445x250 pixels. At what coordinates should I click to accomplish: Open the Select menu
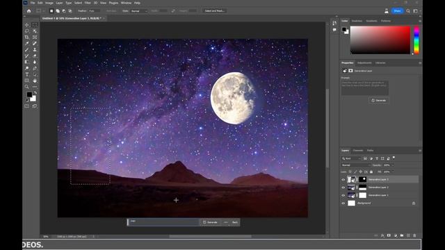tap(78, 3)
